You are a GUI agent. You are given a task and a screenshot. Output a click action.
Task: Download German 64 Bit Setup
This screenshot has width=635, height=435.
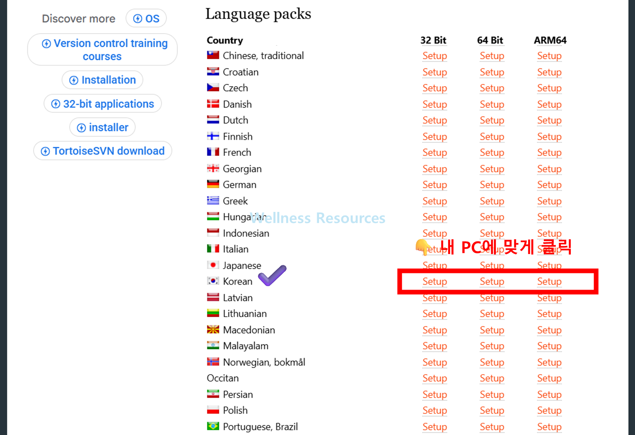492,184
